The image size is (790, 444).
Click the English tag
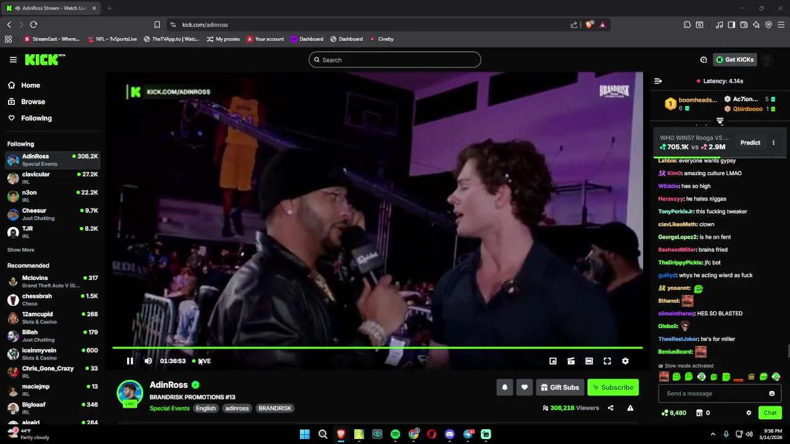(206, 408)
